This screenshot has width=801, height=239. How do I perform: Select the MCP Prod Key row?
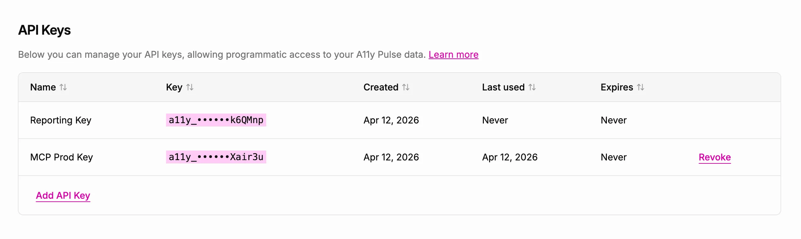(331, 157)
